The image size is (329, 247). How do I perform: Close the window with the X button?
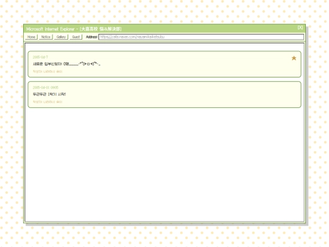(x=300, y=27)
